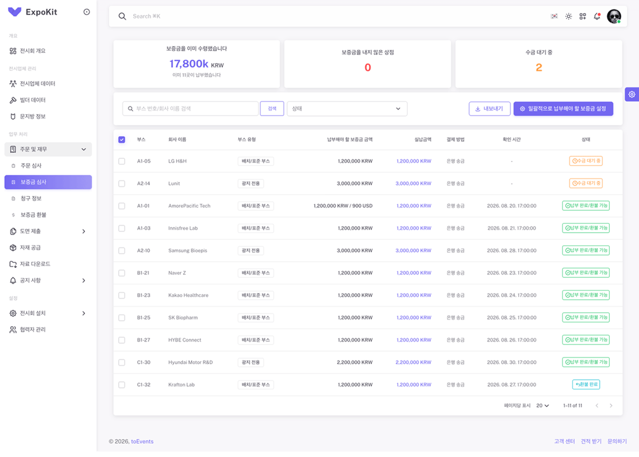Image resolution: width=639 pixels, height=457 pixels.
Task: Open 주문 심사 submenu item
Action: 48,165
